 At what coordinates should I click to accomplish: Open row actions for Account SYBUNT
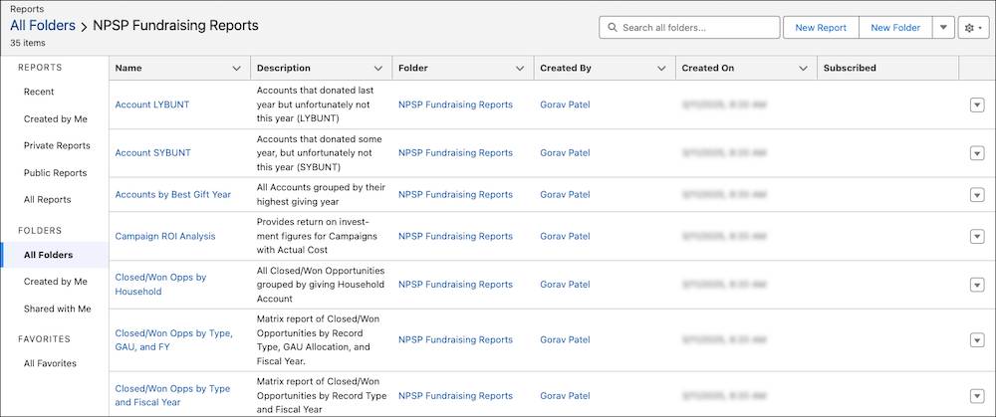click(977, 153)
